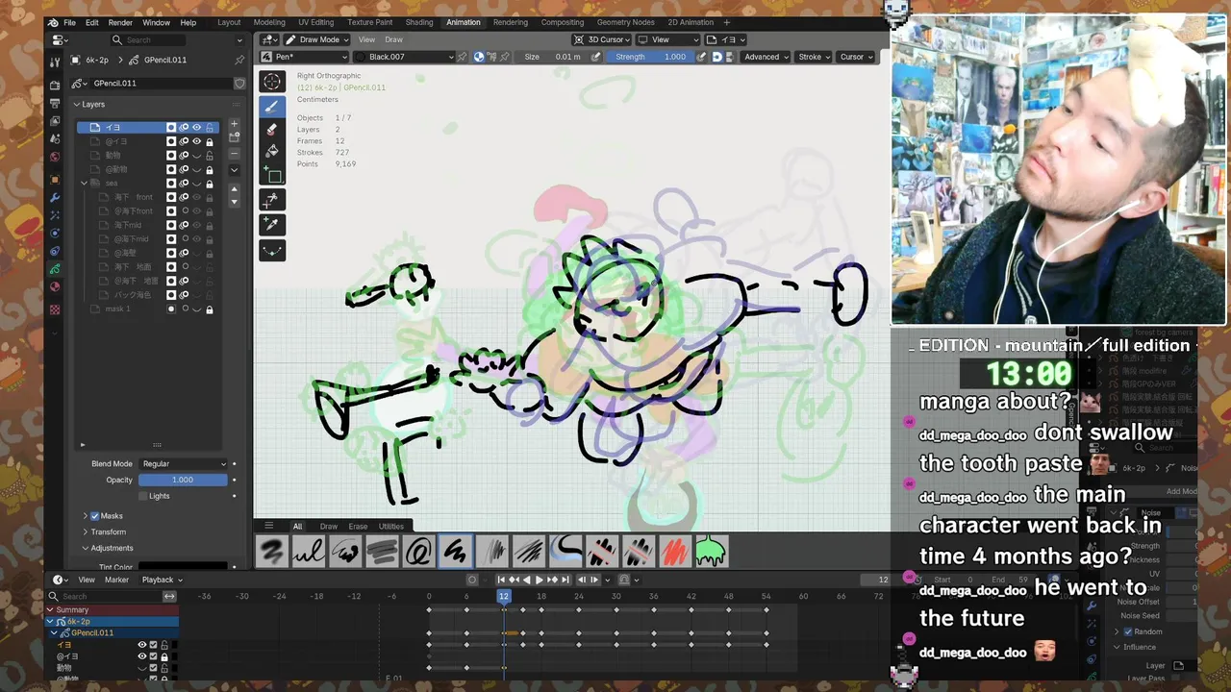Open the Black.007 material dropdown
The image size is (1231, 692).
tap(404, 57)
